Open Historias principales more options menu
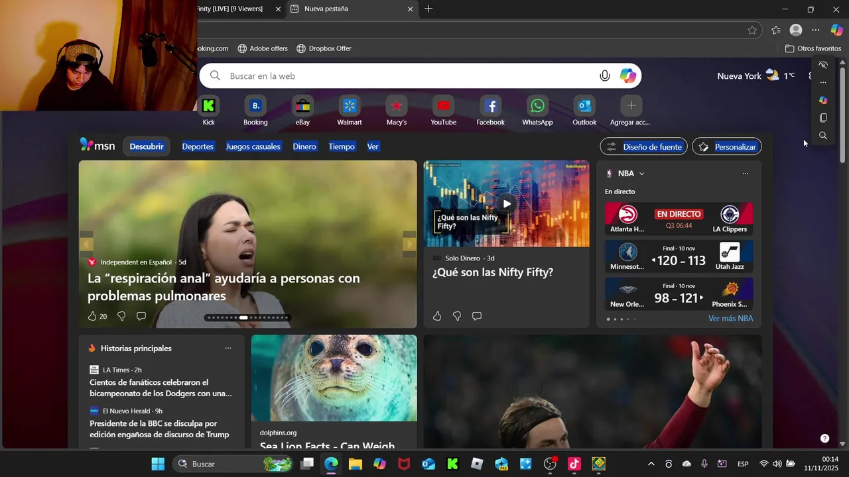The image size is (849, 477). [228, 348]
